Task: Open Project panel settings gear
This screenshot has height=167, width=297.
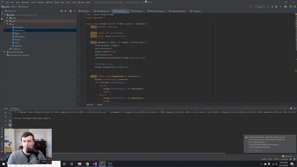Action: coord(71,11)
